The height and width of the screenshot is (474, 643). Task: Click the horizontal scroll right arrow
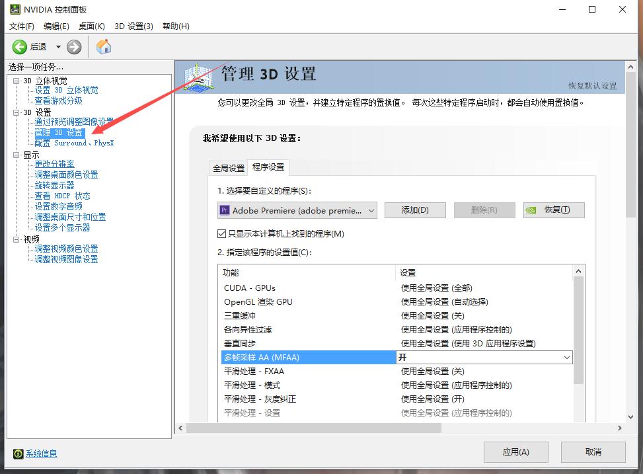click(x=619, y=428)
